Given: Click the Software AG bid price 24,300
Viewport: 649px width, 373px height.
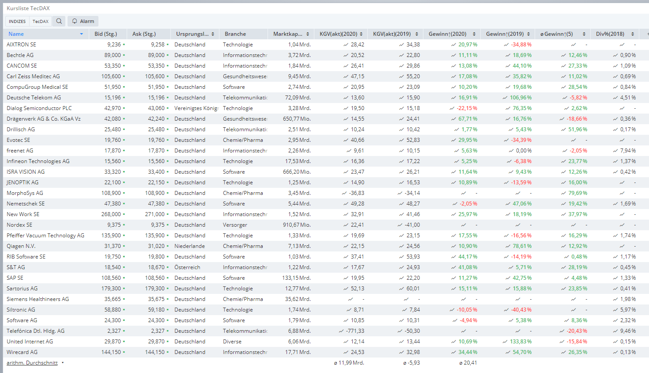Looking at the screenshot, I should click(113, 320).
